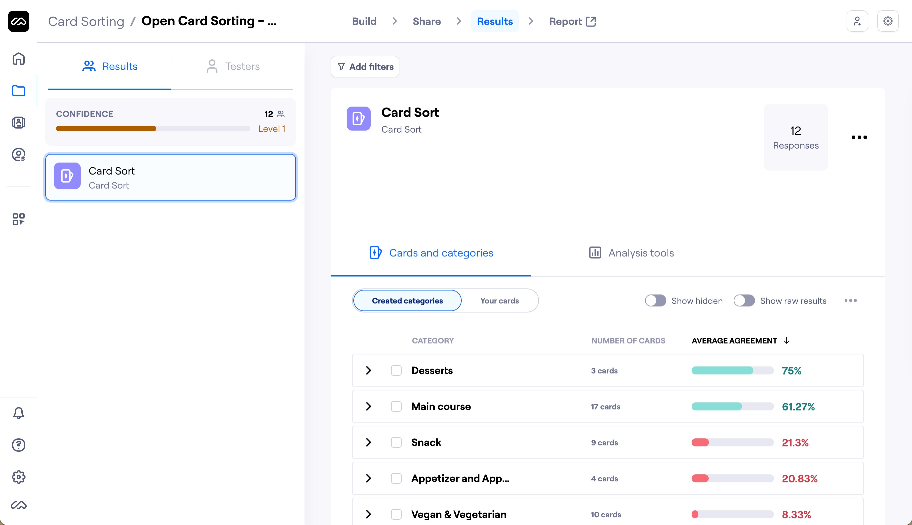
Task: Open the projects folder icon
Action: (18, 91)
